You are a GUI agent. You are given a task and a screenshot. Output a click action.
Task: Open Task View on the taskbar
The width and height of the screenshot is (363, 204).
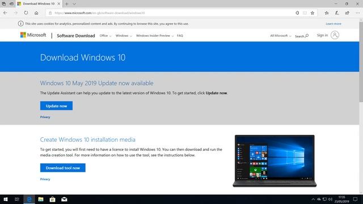point(17,199)
